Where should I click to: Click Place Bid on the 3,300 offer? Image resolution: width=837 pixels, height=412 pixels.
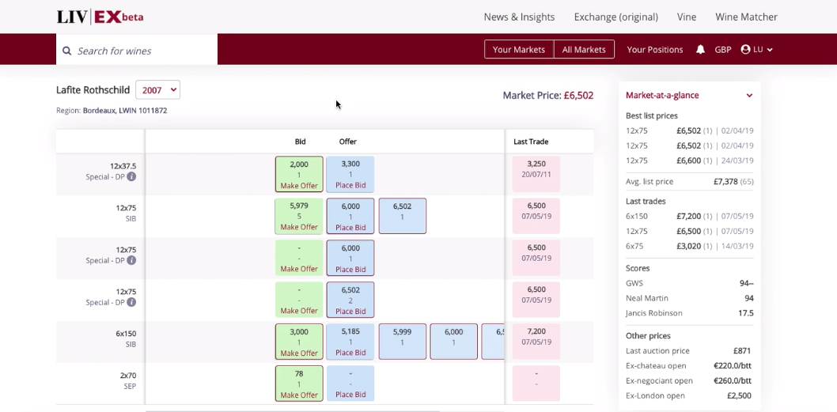[350, 186]
